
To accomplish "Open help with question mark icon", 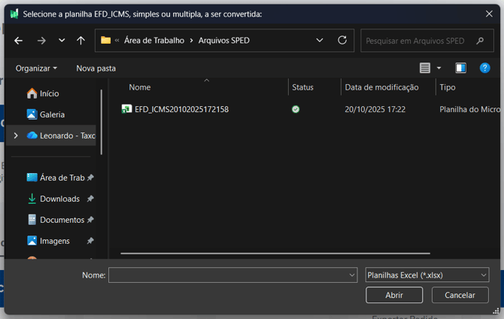I will 484,68.
